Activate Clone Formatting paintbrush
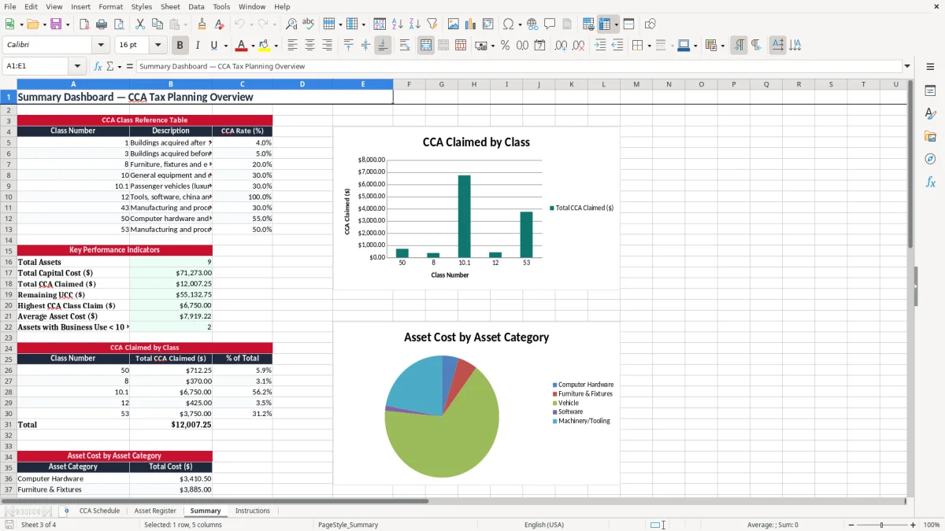The image size is (945, 531). (202, 24)
